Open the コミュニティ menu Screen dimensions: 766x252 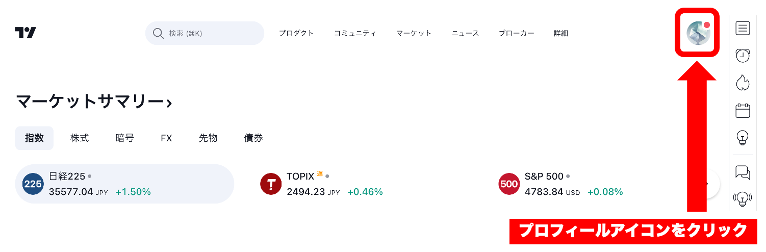[355, 33]
